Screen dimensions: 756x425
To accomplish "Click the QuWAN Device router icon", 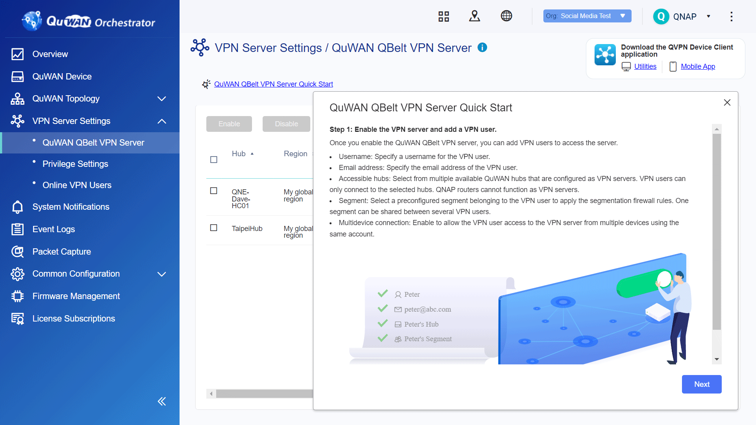I will point(17,76).
